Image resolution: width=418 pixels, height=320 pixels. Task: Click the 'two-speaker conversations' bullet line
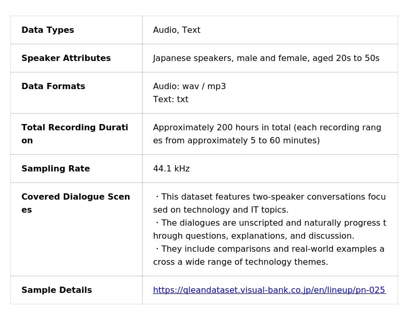(x=270, y=197)
